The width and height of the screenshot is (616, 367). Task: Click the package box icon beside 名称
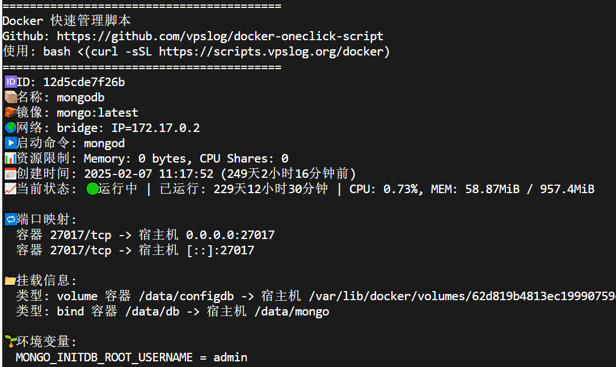(x=10, y=97)
